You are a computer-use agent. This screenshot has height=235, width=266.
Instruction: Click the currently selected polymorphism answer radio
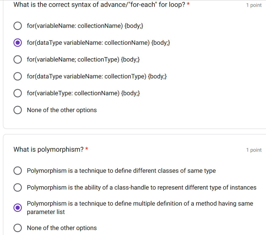point(17,208)
